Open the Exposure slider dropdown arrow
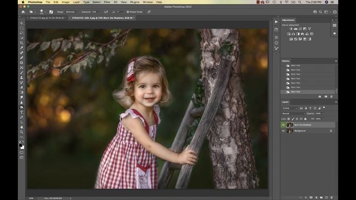 click(100, 12)
